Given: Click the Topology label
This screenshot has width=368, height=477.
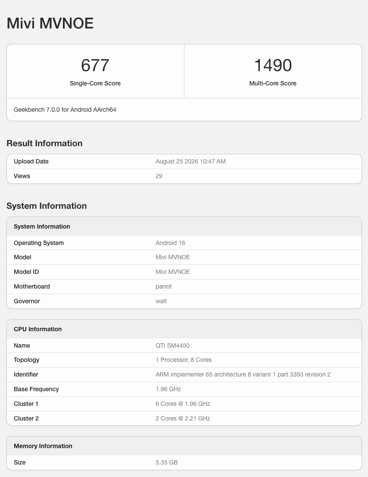Looking at the screenshot, I should pos(26,360).
